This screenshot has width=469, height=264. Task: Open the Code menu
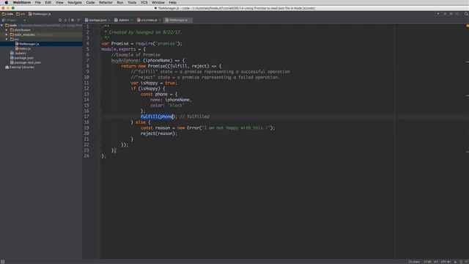90,2
